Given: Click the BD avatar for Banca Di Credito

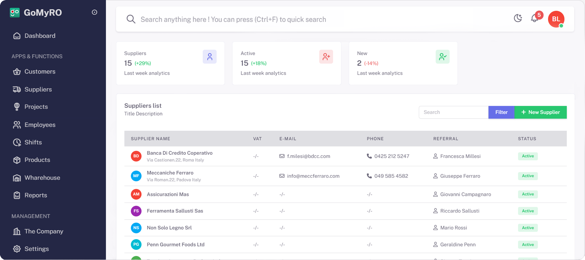Looking at the screenshot, I should [136, 156].
